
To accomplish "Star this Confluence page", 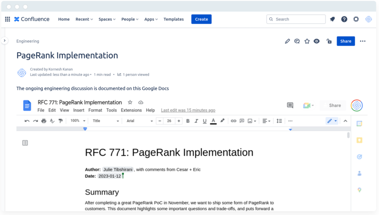I will [x=307, y=41].
